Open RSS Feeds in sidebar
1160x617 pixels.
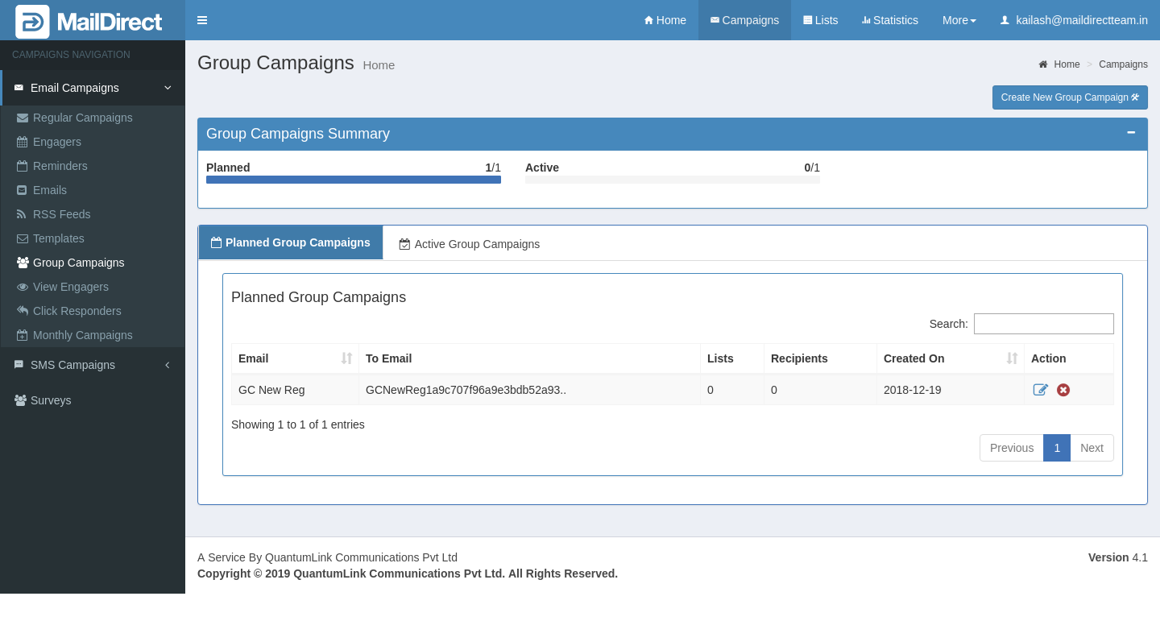[61, 214]
